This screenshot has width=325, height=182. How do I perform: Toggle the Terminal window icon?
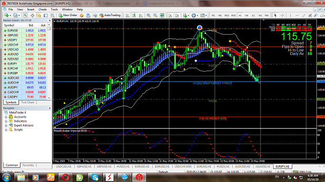point(46,16)
